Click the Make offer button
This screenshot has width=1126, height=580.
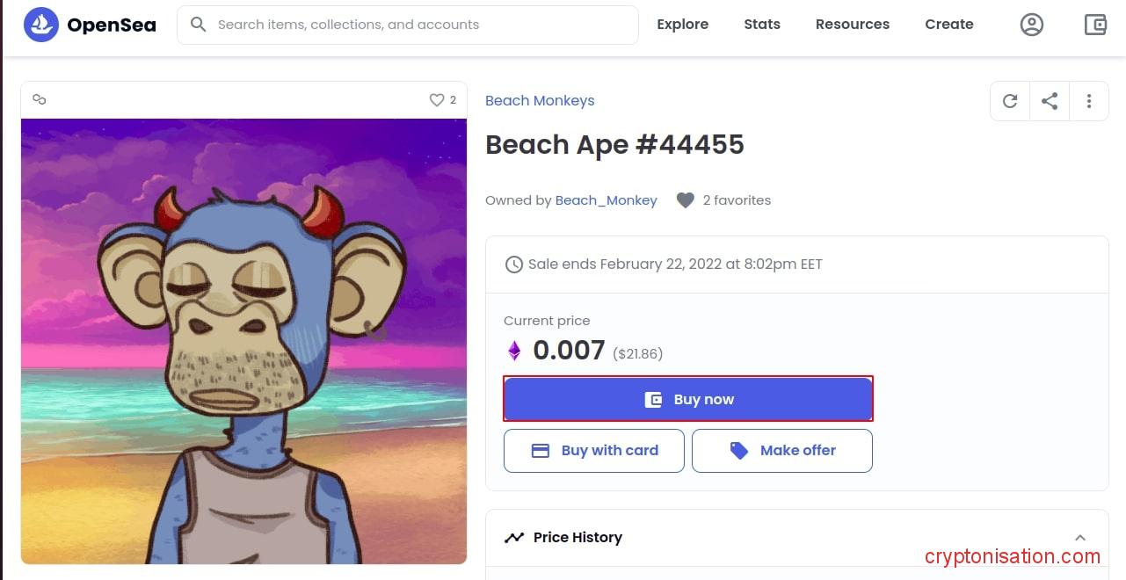(x=782, y=451)
